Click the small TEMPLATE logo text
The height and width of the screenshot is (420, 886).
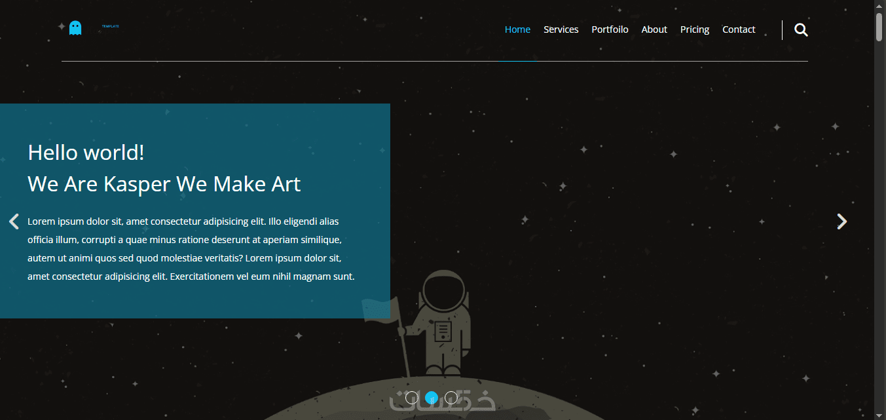(x=111, y=26)
